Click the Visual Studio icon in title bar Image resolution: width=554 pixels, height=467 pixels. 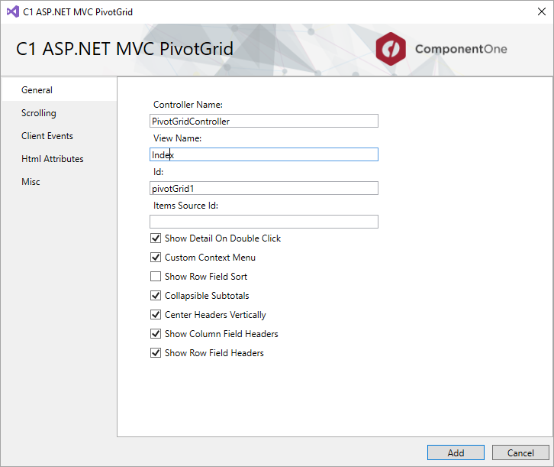point(13,11)
